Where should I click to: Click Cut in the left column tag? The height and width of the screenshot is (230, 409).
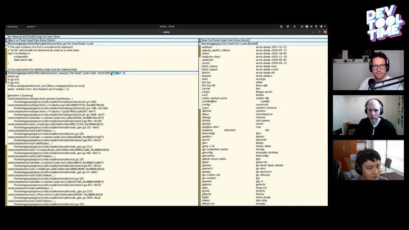coord(17,40)
